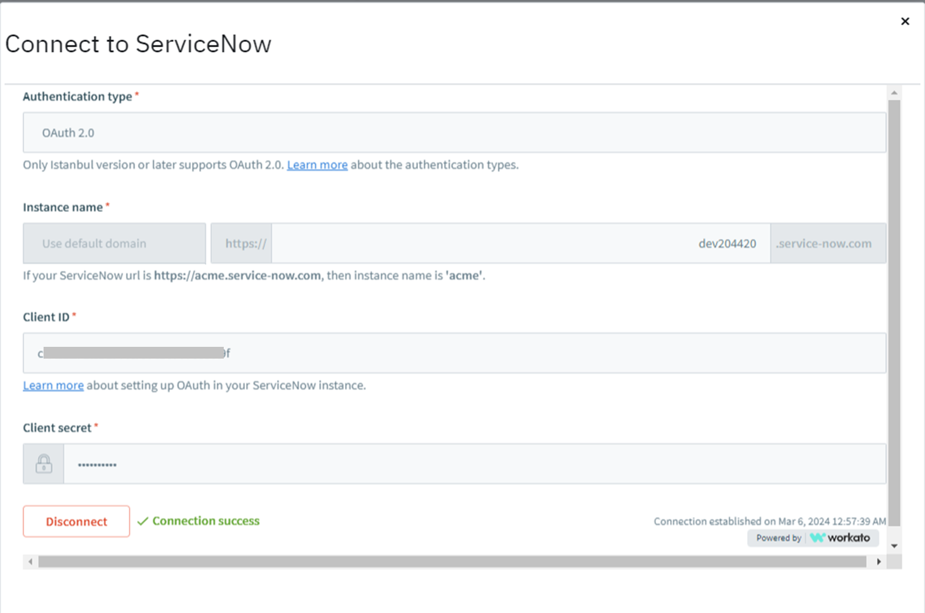Click the Authentication type label
The height and width of the screenshot is (613, 925).
(x=78, y=97)
